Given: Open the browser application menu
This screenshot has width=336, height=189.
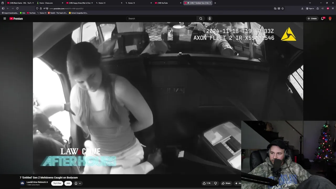Looking at the screenshot, I should [333, 8].
